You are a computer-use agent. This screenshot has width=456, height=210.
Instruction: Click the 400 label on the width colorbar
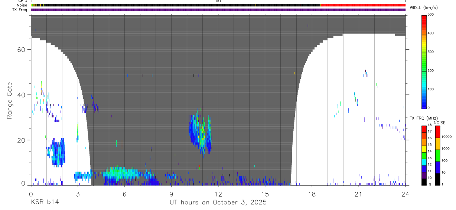pyautogui.click(x=431, y=33)
